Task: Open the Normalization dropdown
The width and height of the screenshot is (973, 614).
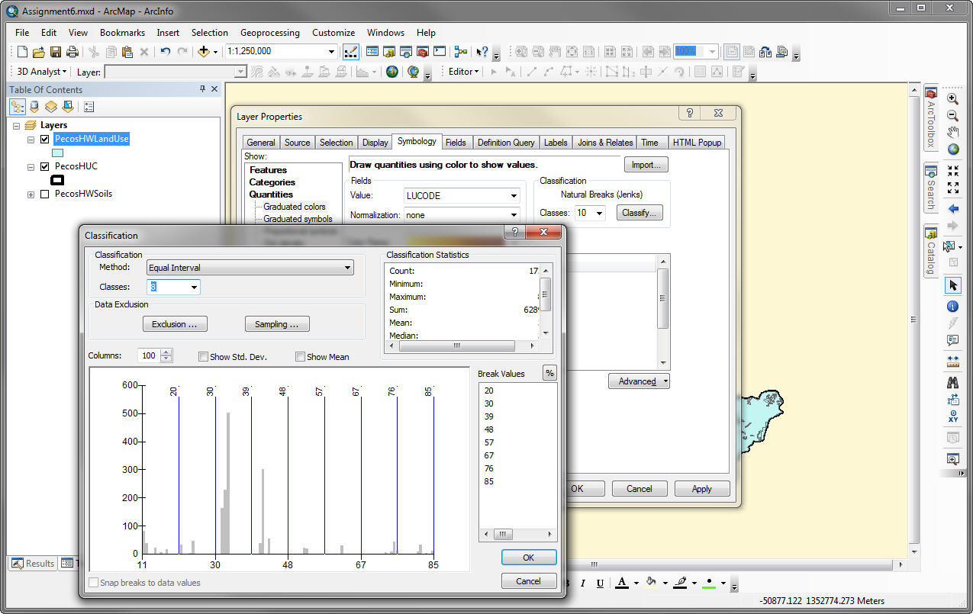Action: tap(514, 215)
